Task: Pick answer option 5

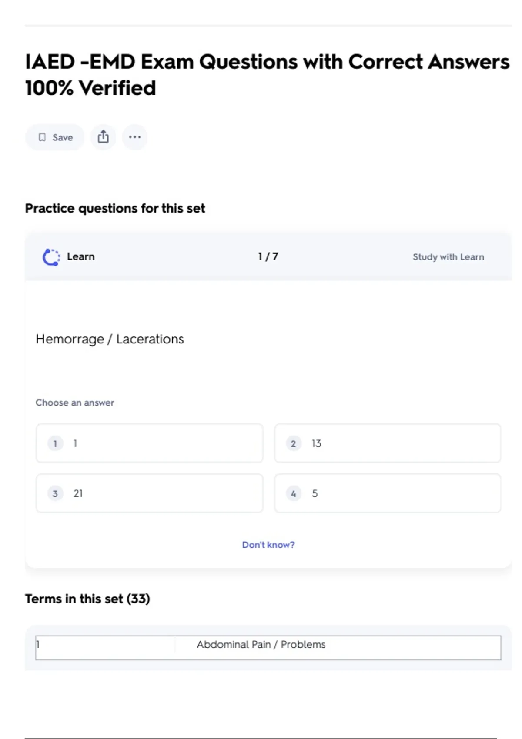Action: pos(387,493)
